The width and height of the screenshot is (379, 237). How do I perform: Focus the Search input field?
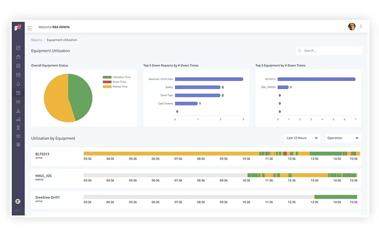click(x=329, y=51)
